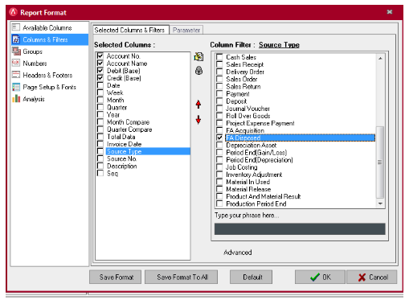Screen dimensions: 405x300
Task: Select the Groups sidebar icon
Action: [x=16, y=51]
